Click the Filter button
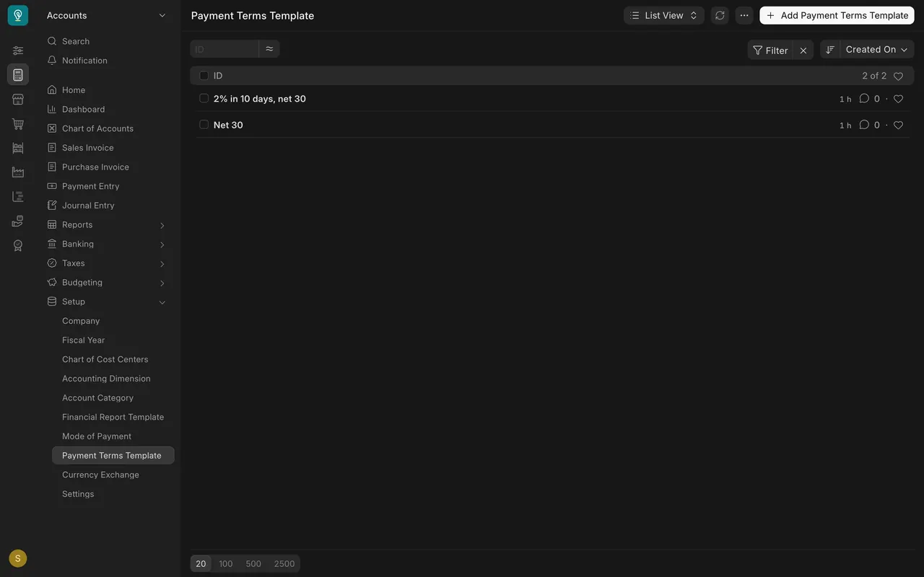This screenshot has width=924, height=577. coord(770,50)
